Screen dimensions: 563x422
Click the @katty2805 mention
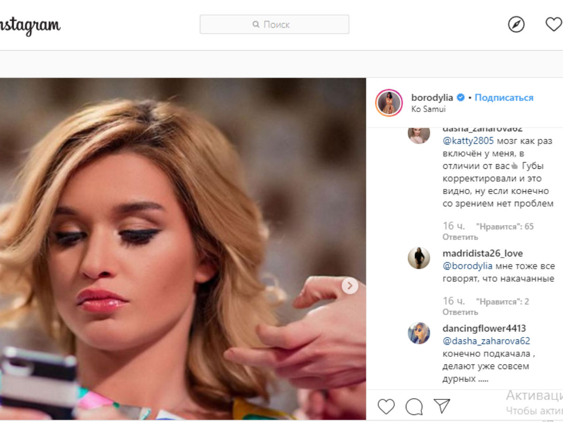[x=468, y=141]
